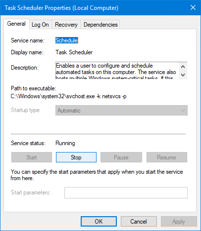Cancel the properties dialog

click(x=139, y=222)
